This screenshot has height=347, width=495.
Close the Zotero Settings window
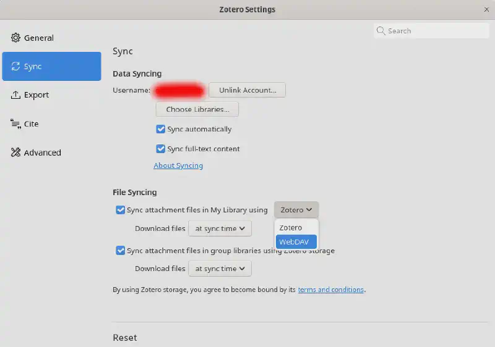pos(486,9)
